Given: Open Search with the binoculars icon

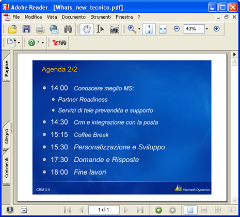Looking at the screenshot, I should pos(68,29).
